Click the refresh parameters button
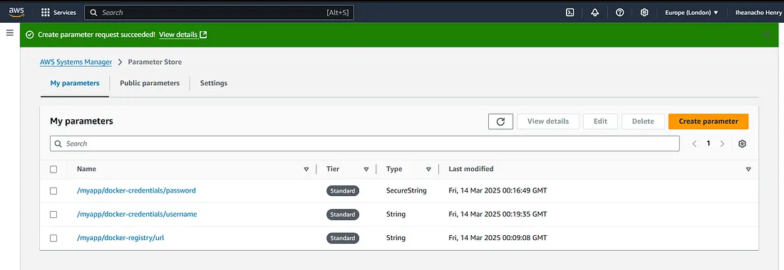 (x=500, y=121)
